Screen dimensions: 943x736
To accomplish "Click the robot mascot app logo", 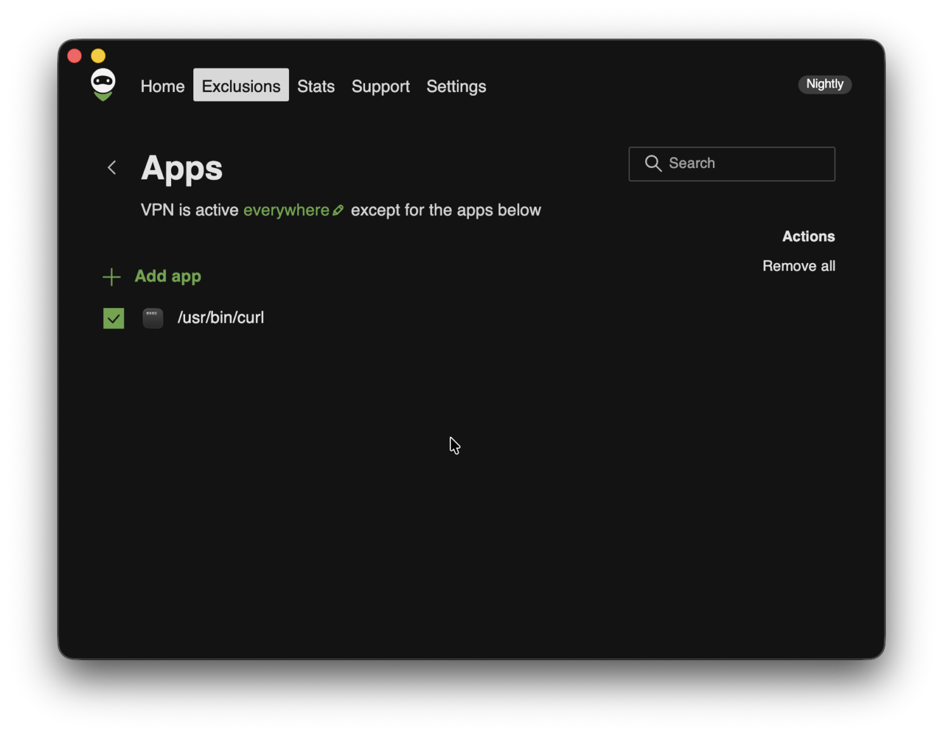I will coord(103,85).
